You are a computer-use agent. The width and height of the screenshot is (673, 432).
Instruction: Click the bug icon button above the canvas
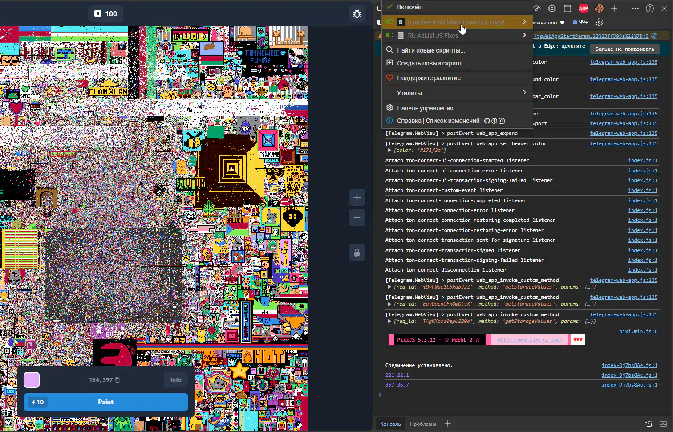(x=357, y=14)
